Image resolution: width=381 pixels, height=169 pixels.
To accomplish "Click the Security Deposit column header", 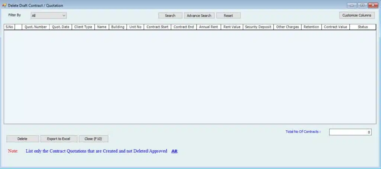I will pyautogui.click(x=258, y=27).
